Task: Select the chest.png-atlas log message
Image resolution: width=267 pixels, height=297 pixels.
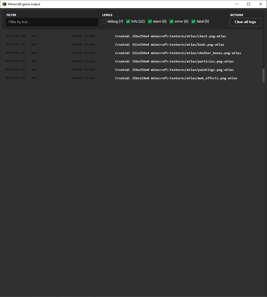Action: point(171,36)
